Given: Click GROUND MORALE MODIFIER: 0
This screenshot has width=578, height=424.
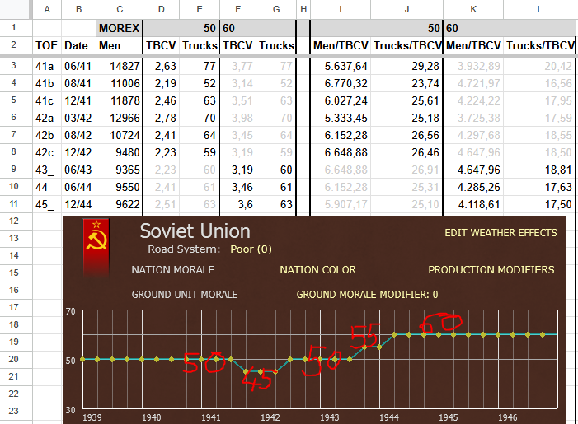Looking at the screenshot, I should click(367, 295).
